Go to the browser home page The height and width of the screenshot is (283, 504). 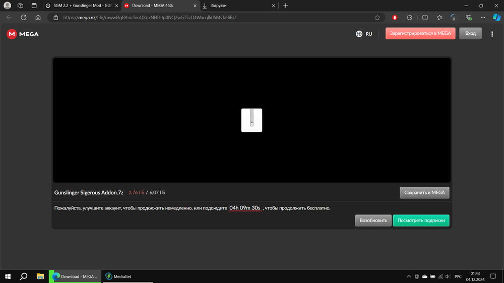[38, 17]
